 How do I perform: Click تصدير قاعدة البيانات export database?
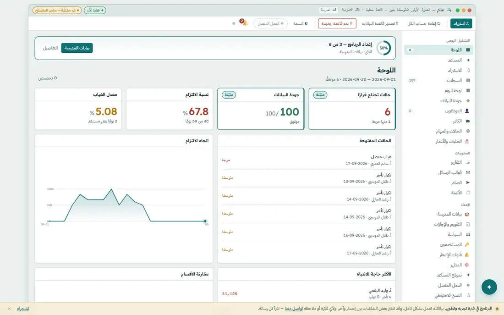pos(380,23)
